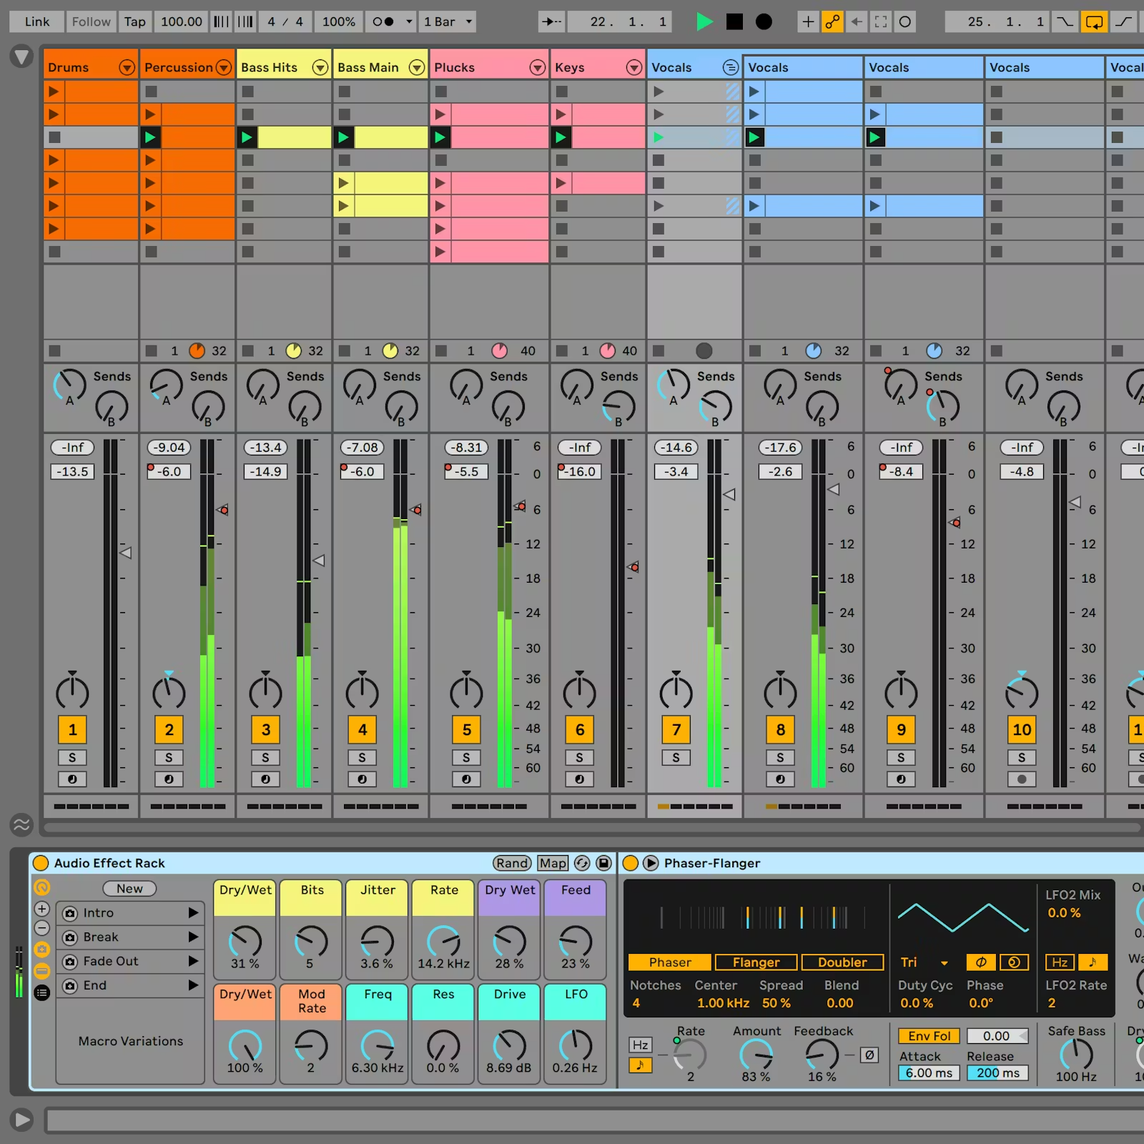
Task: Open the 1 Bar quantization dropdown
Action: pyautogui.click(x=448, y=21)
